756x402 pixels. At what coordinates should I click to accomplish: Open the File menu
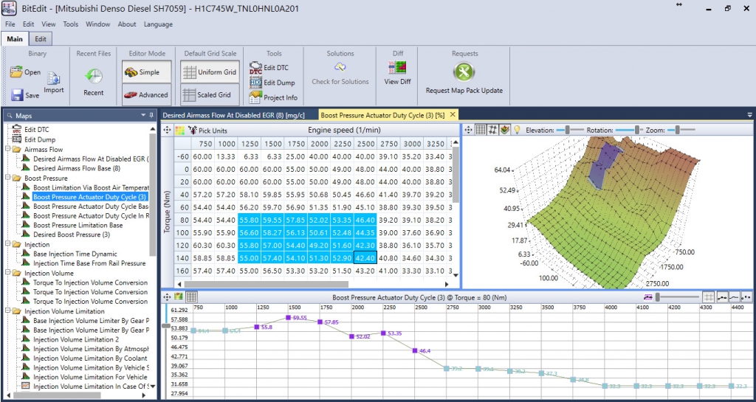click(10, 24)
